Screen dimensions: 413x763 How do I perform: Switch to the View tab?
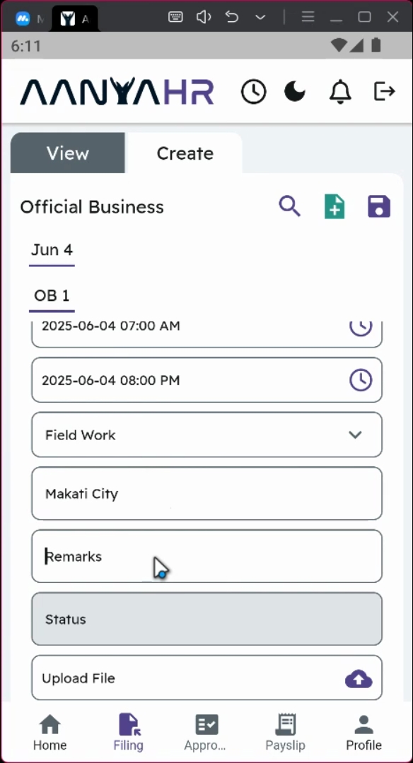68,153
